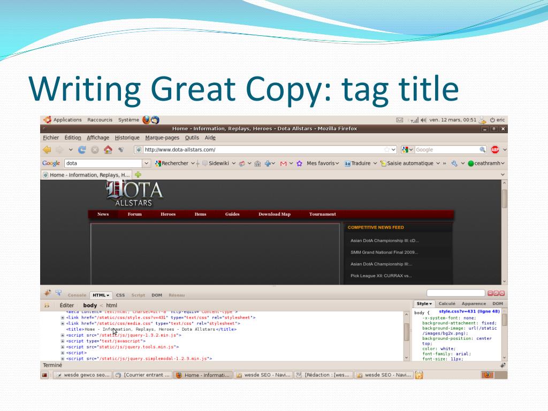The image size is (548, 411).
Task: Click the Forum navigation link
Action: pos(134,214)
